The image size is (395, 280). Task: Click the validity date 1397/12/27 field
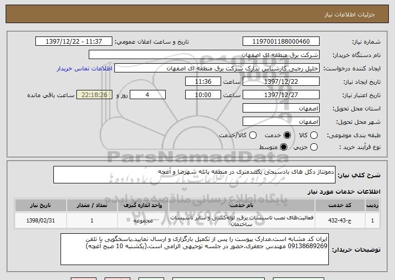click(281, 95)
